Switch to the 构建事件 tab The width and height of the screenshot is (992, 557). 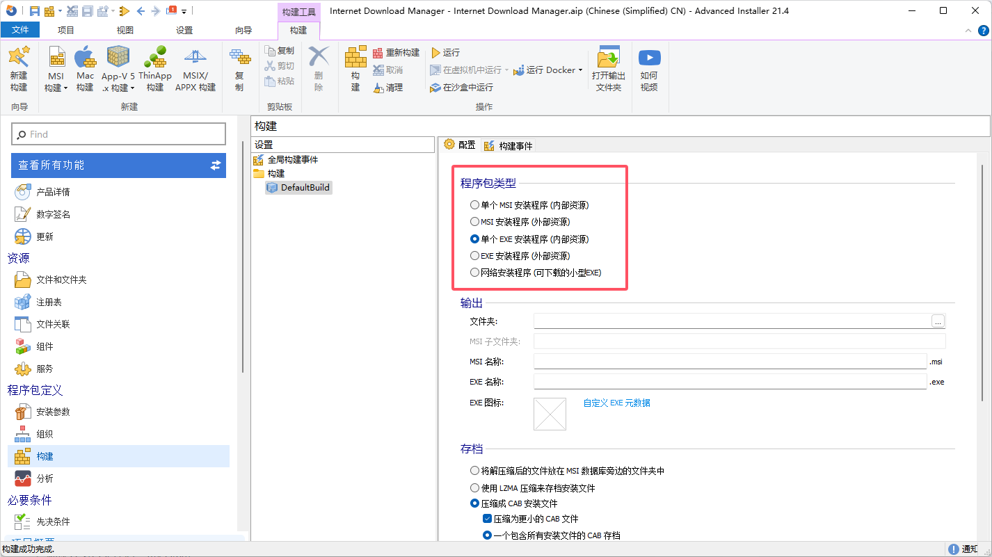click(x=509, y=145)
